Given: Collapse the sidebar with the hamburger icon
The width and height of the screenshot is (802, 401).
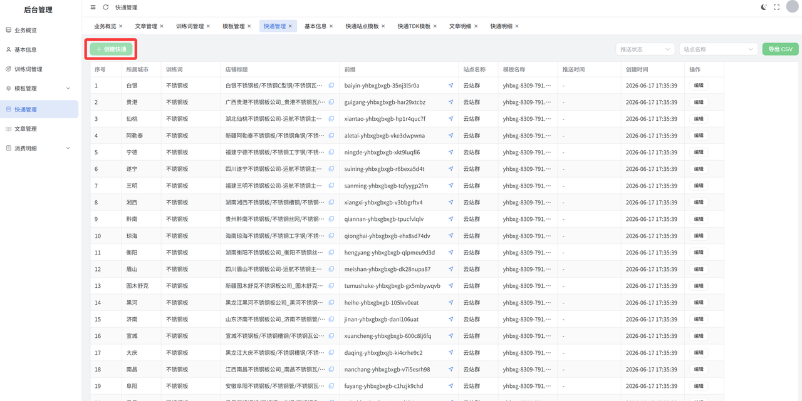Looking at the screenshot, I should 93,8.
